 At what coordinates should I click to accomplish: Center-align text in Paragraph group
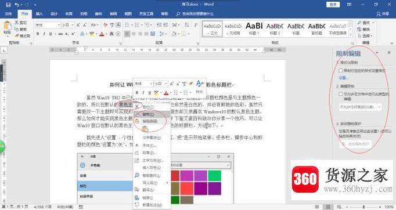(134, 34)
